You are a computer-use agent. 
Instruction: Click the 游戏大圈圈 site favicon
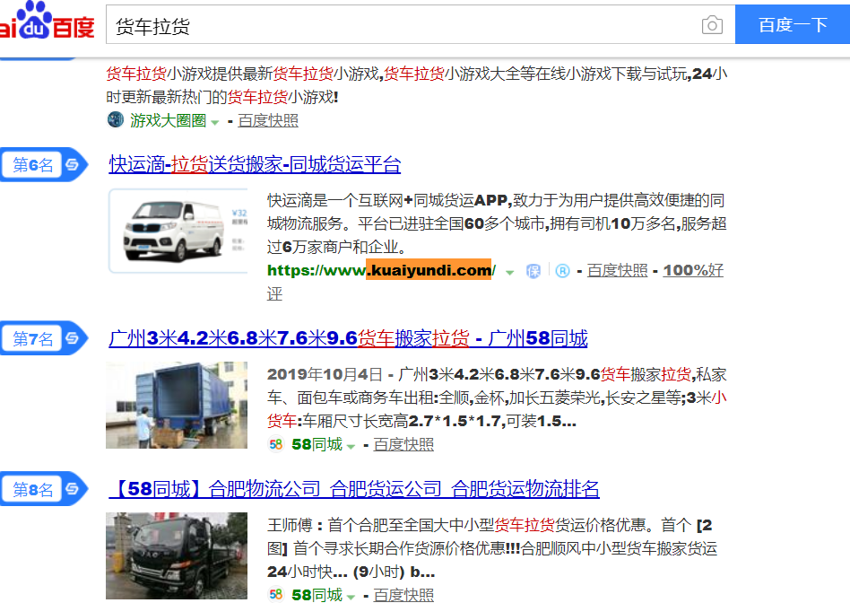116,119
